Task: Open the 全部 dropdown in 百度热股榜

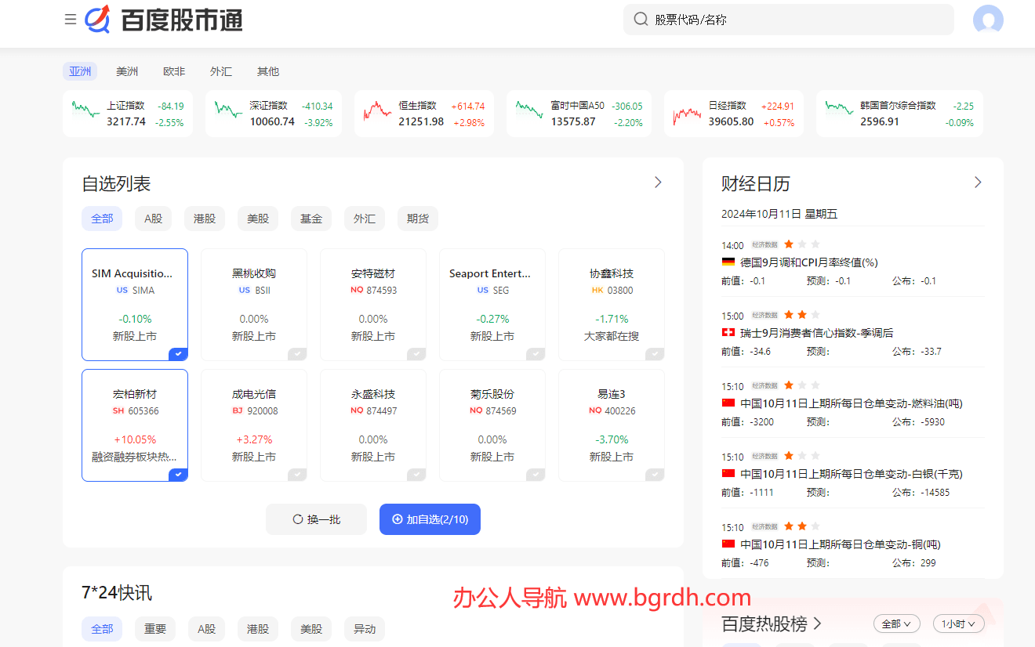Action: coord(897,624)
